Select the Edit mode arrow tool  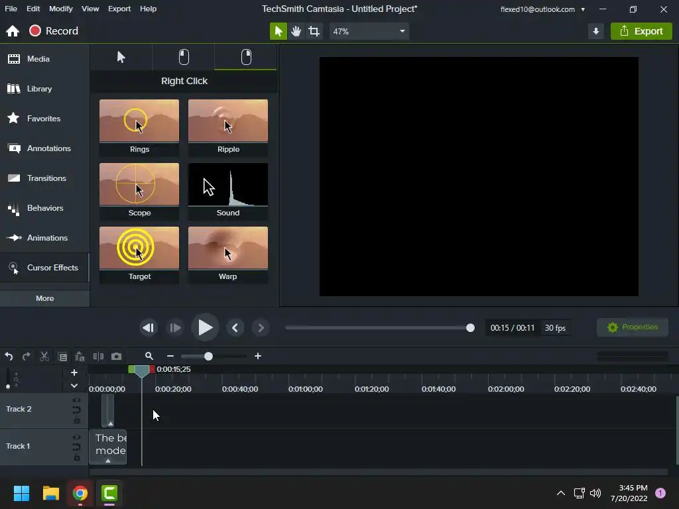click(x=278, y=31)
